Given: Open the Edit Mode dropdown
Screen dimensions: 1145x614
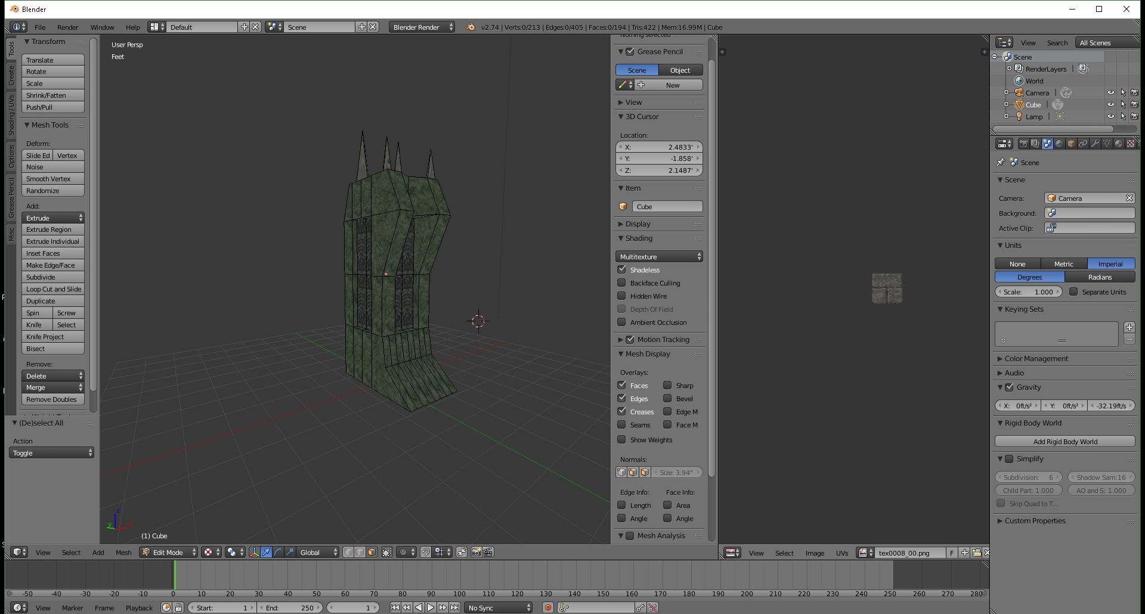Looking at the screenshot, I should click(x=169, y=553).
